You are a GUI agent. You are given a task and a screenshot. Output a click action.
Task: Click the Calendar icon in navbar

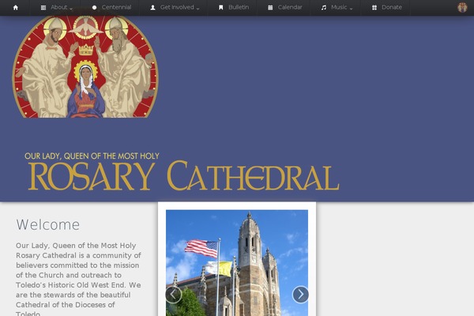click(x=270, y=8)
